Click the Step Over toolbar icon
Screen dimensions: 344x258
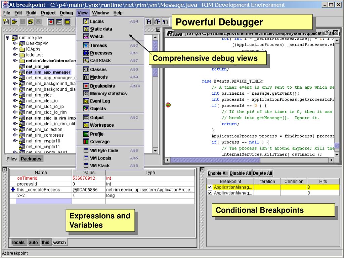pyautogui.click(x=157, y=21)
